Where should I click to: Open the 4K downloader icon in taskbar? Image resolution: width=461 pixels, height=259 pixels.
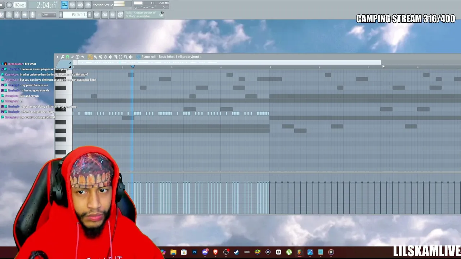click(268, 252)
